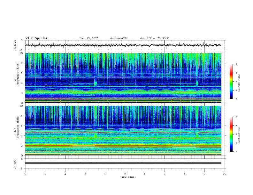Click the ch.2 colorbar's log(PSD) label
The image size is (253, 195).
tap(239, 135)
